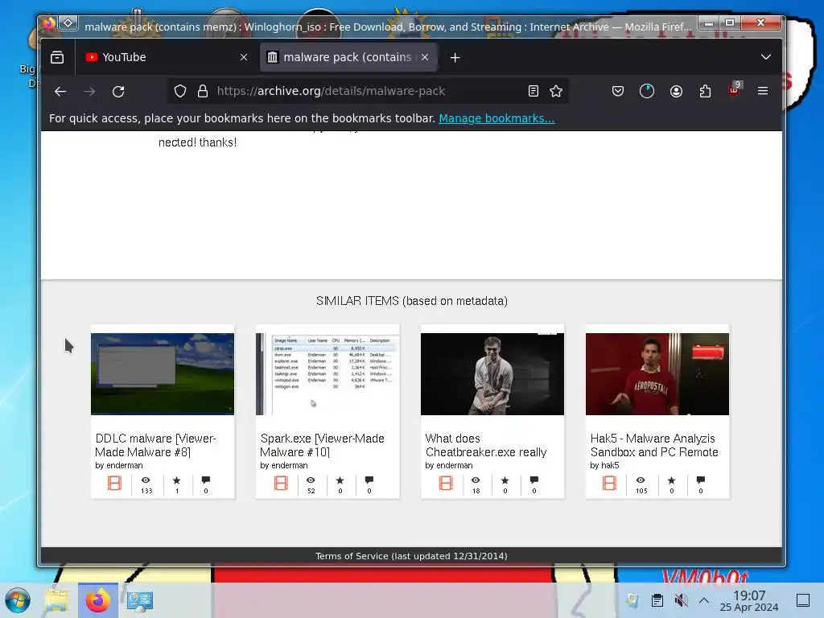Click What does Cheatbreaker.exe really title
824x618 pixels.
pyautogui.click(x=486, y=445)
